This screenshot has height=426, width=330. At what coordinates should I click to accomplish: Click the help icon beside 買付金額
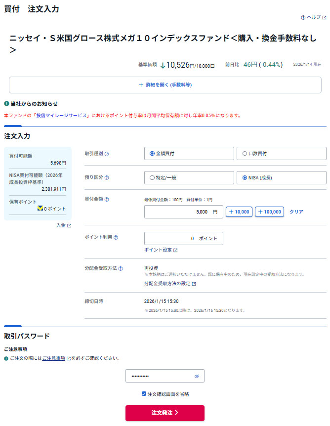[107, 199]
